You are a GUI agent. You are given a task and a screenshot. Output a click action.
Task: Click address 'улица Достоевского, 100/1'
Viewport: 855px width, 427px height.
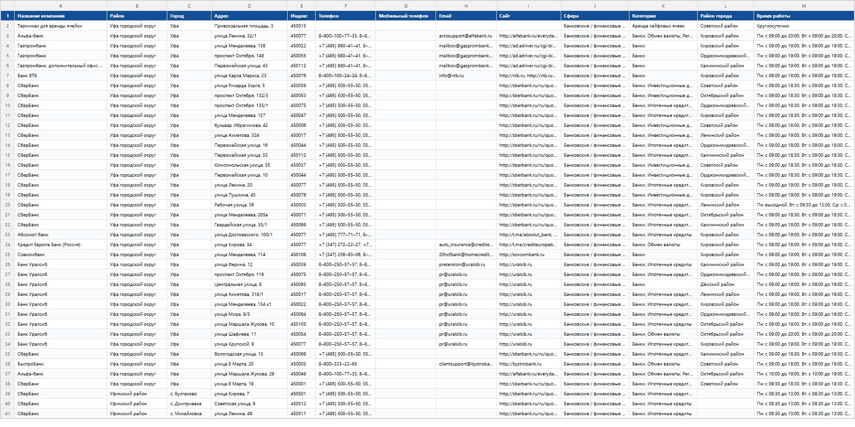pyautogui.click(x=249, y=235)
